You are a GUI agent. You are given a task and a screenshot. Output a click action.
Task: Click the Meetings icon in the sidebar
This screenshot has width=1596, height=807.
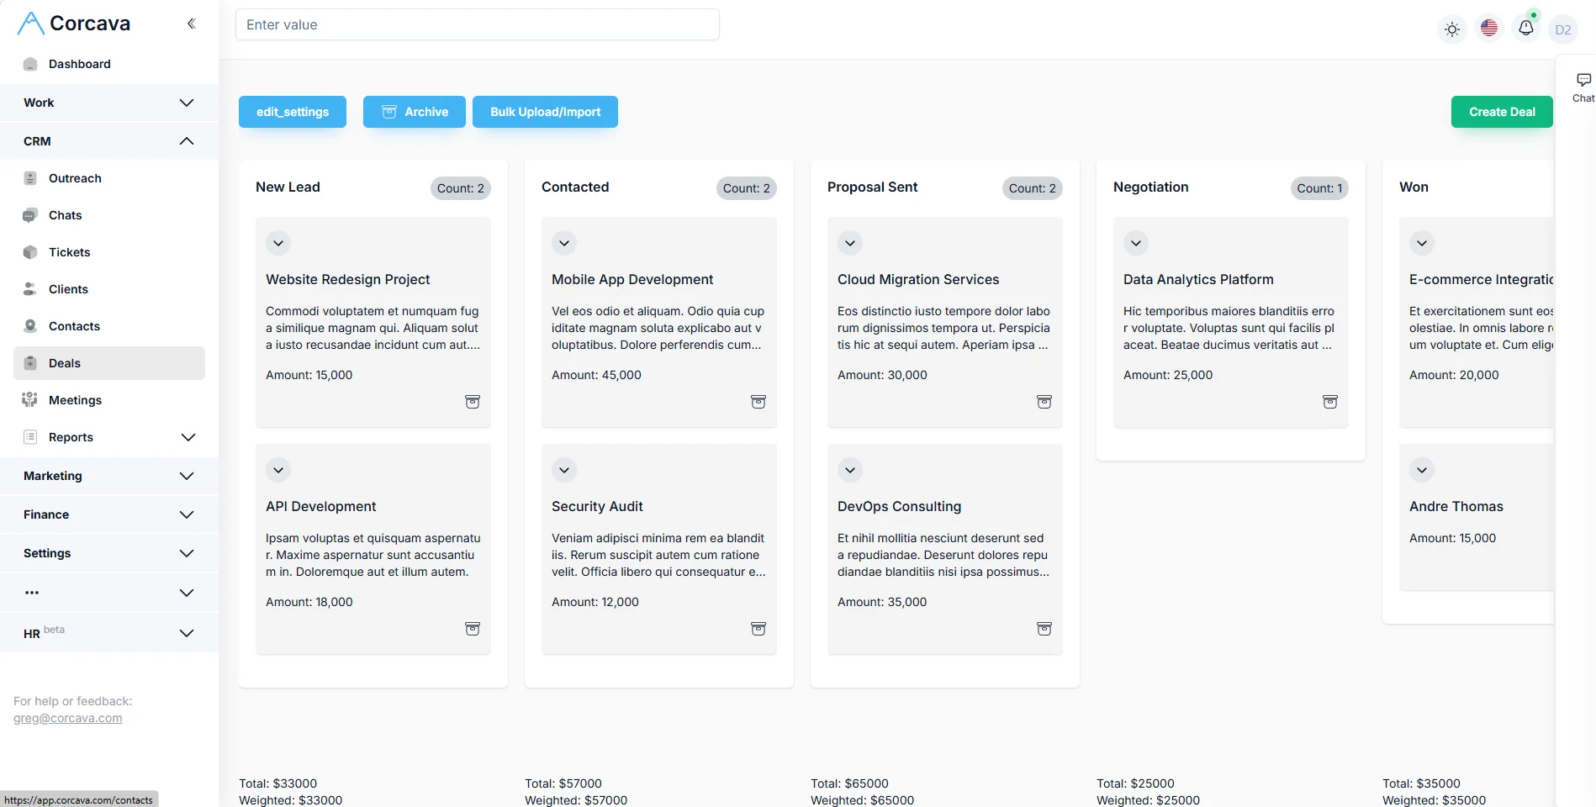29,400
